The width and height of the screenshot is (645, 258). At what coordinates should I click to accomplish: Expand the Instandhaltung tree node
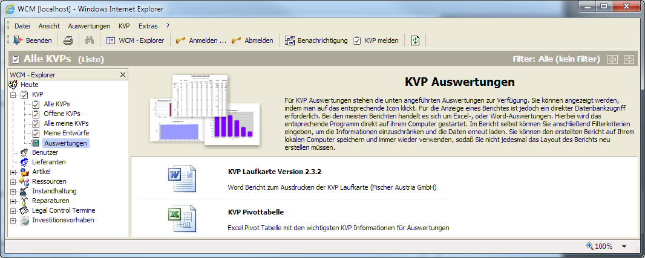pos(13,192)
